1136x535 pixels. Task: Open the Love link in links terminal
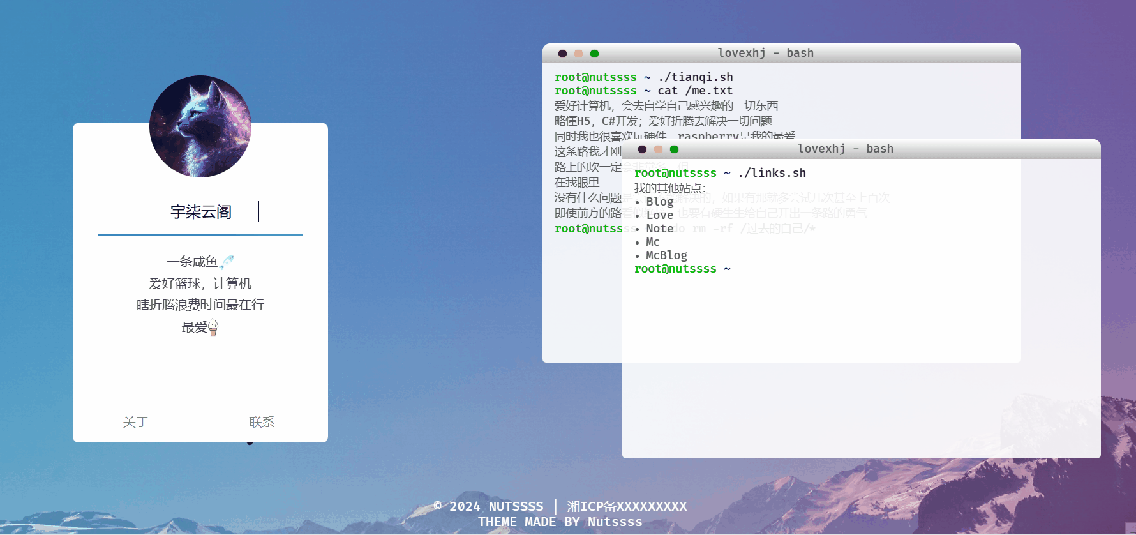coord(660,215)
